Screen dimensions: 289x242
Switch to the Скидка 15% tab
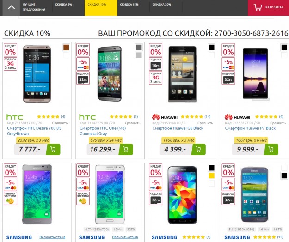(129, 5)
